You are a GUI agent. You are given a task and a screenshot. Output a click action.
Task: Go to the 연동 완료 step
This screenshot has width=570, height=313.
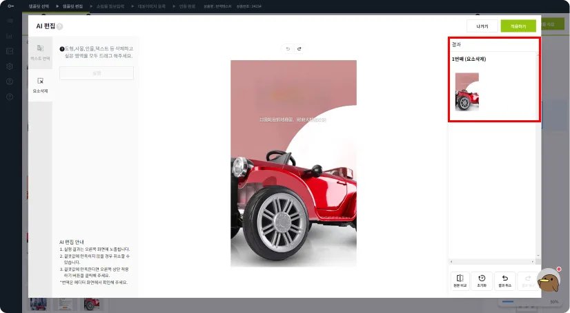(187, 6)
